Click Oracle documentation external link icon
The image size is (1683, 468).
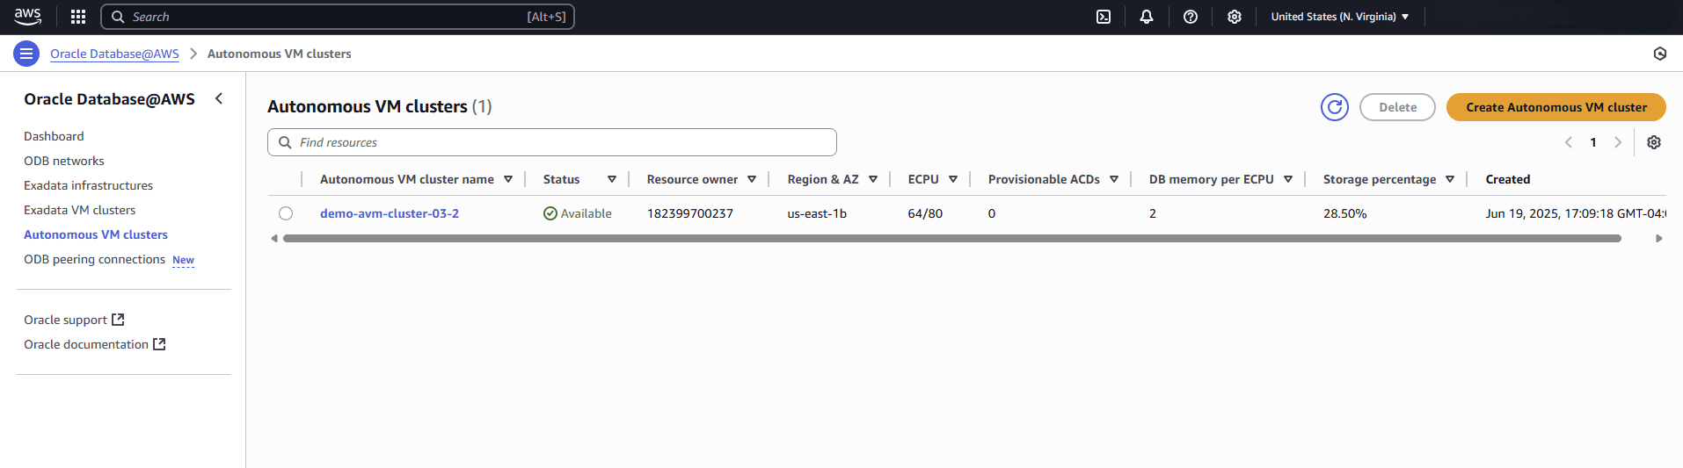coord(160,344)
